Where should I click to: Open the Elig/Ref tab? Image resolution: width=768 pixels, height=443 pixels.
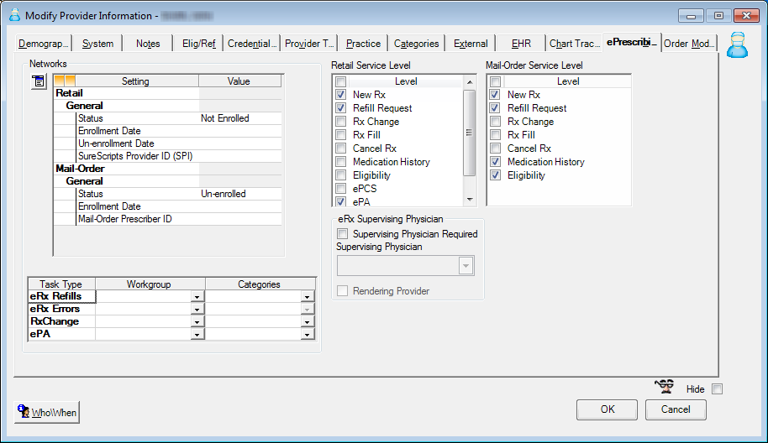[198, 44]
